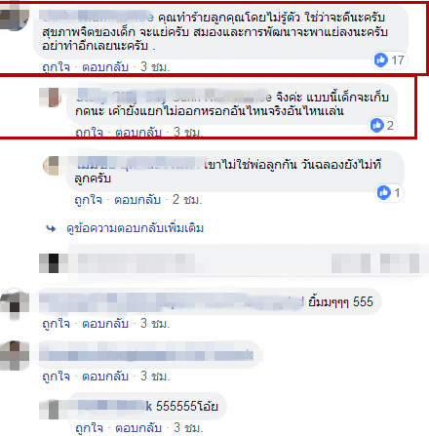
Task: Open avatar beside the ยิ้มมๆๆๆ 555 comment
Action: pos(14,302)
